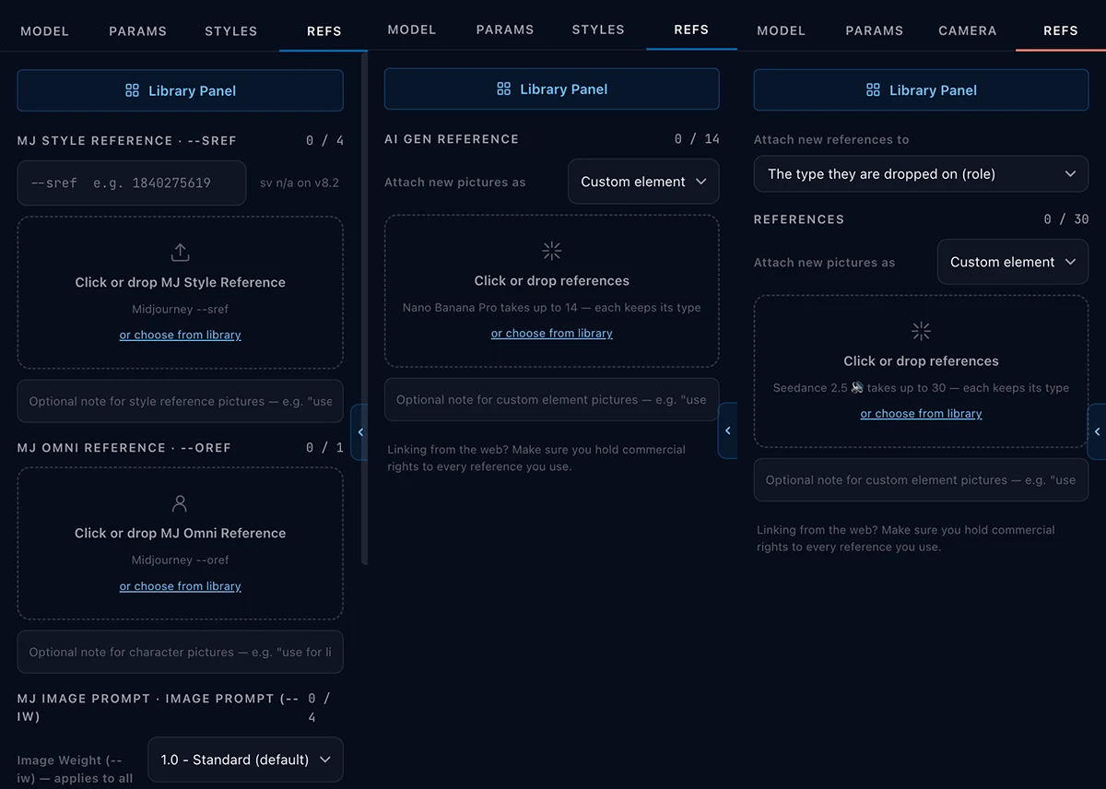
Task: Click 'Click or drop references' in the right panel
Action: point(921,360)
